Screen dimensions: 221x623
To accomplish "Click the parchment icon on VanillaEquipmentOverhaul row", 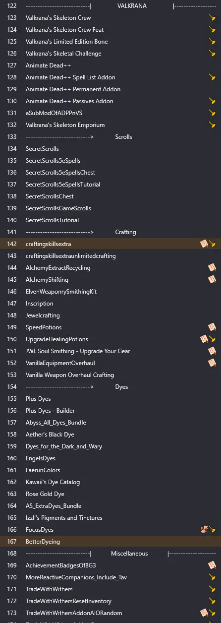I will (x=212, y=363).
